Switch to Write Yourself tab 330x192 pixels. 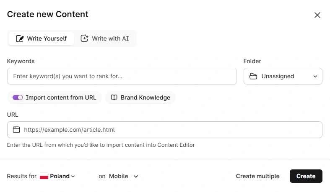tap(41, 38)
